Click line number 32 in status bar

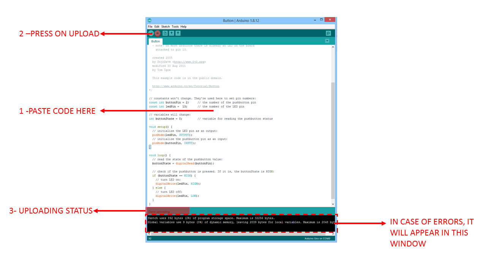(150, 238)
